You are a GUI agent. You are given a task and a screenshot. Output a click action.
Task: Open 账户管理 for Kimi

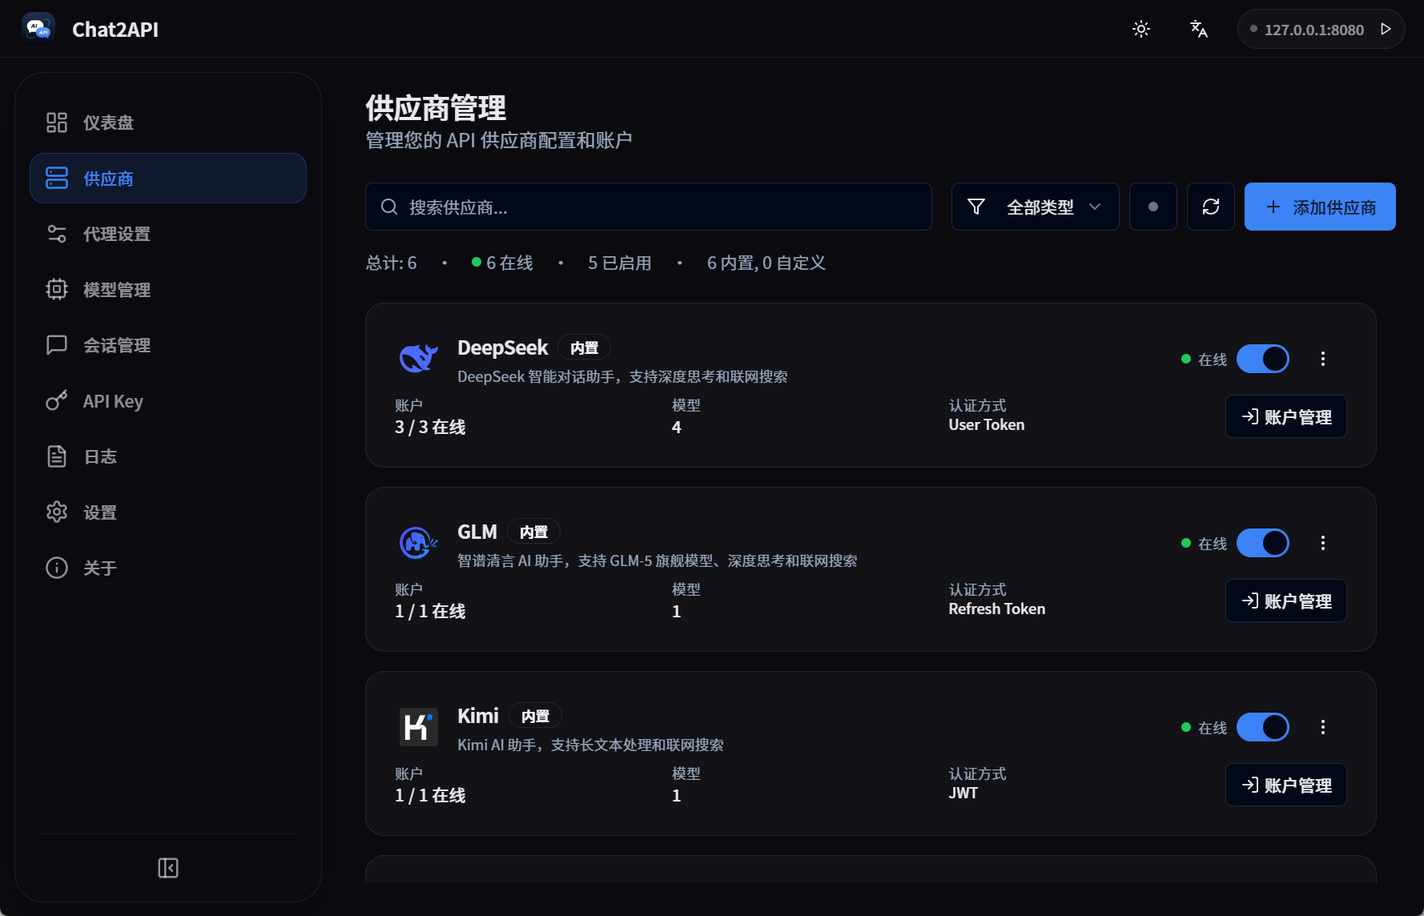1286,785
